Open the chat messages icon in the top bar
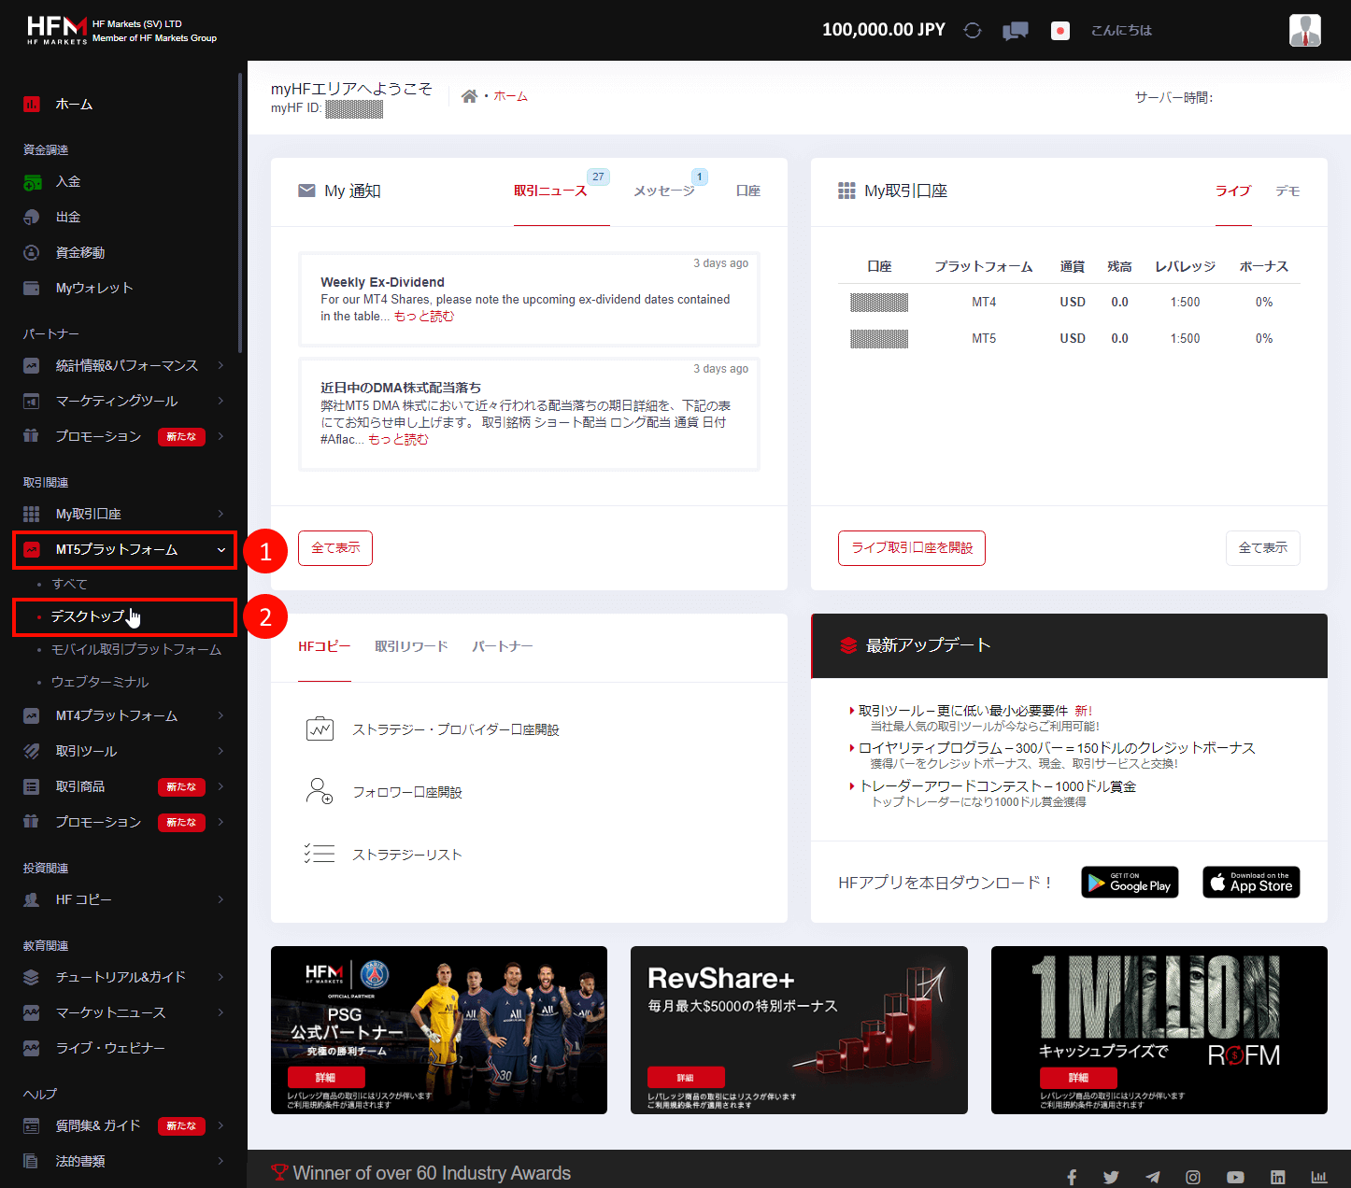This screenshot has width=1351, height=1188. pyautogui.click(x=1015, y=29)
